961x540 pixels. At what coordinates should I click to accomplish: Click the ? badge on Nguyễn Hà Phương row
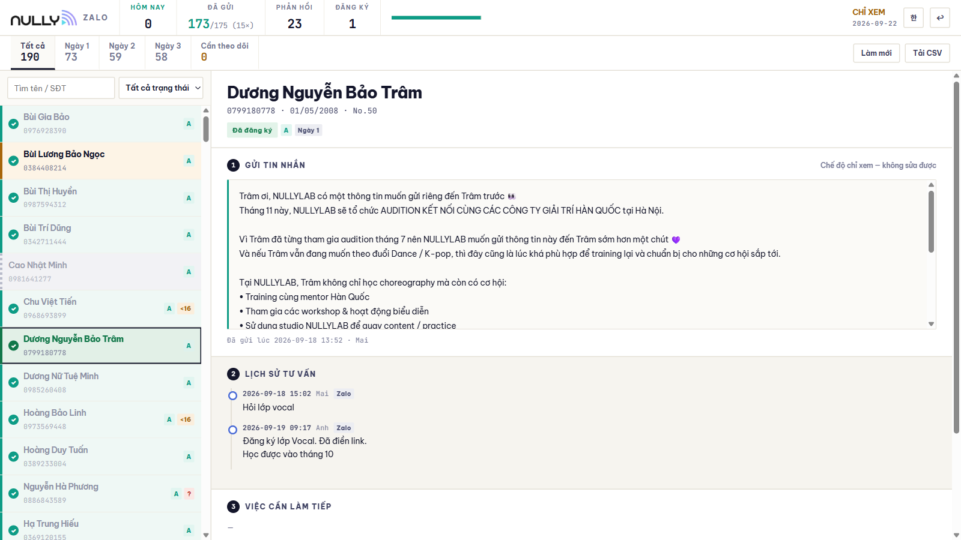pyautogui.click(x=189, y=494)
